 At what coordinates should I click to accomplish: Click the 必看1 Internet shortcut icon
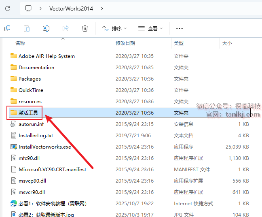14,203
